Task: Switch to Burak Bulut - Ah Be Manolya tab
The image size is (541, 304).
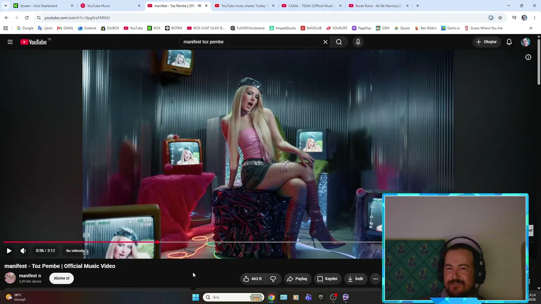Action: 379,6
